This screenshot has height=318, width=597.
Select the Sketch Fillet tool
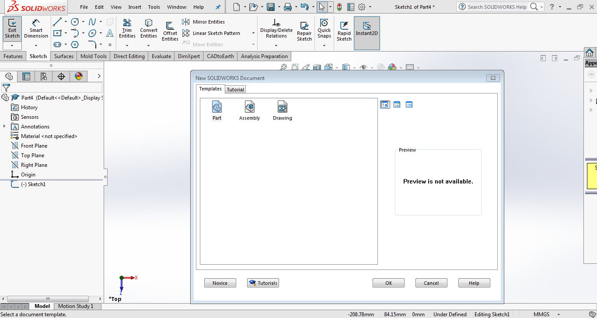pos(92,45)
